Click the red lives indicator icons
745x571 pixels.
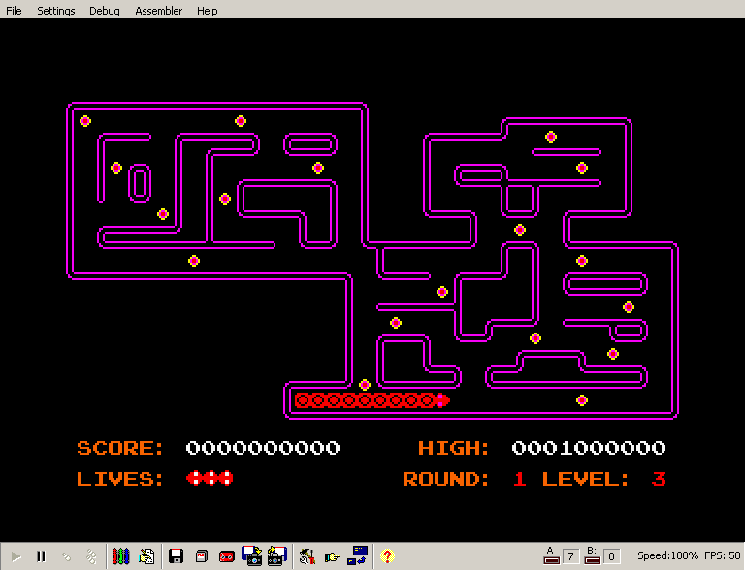coord(210,479)
